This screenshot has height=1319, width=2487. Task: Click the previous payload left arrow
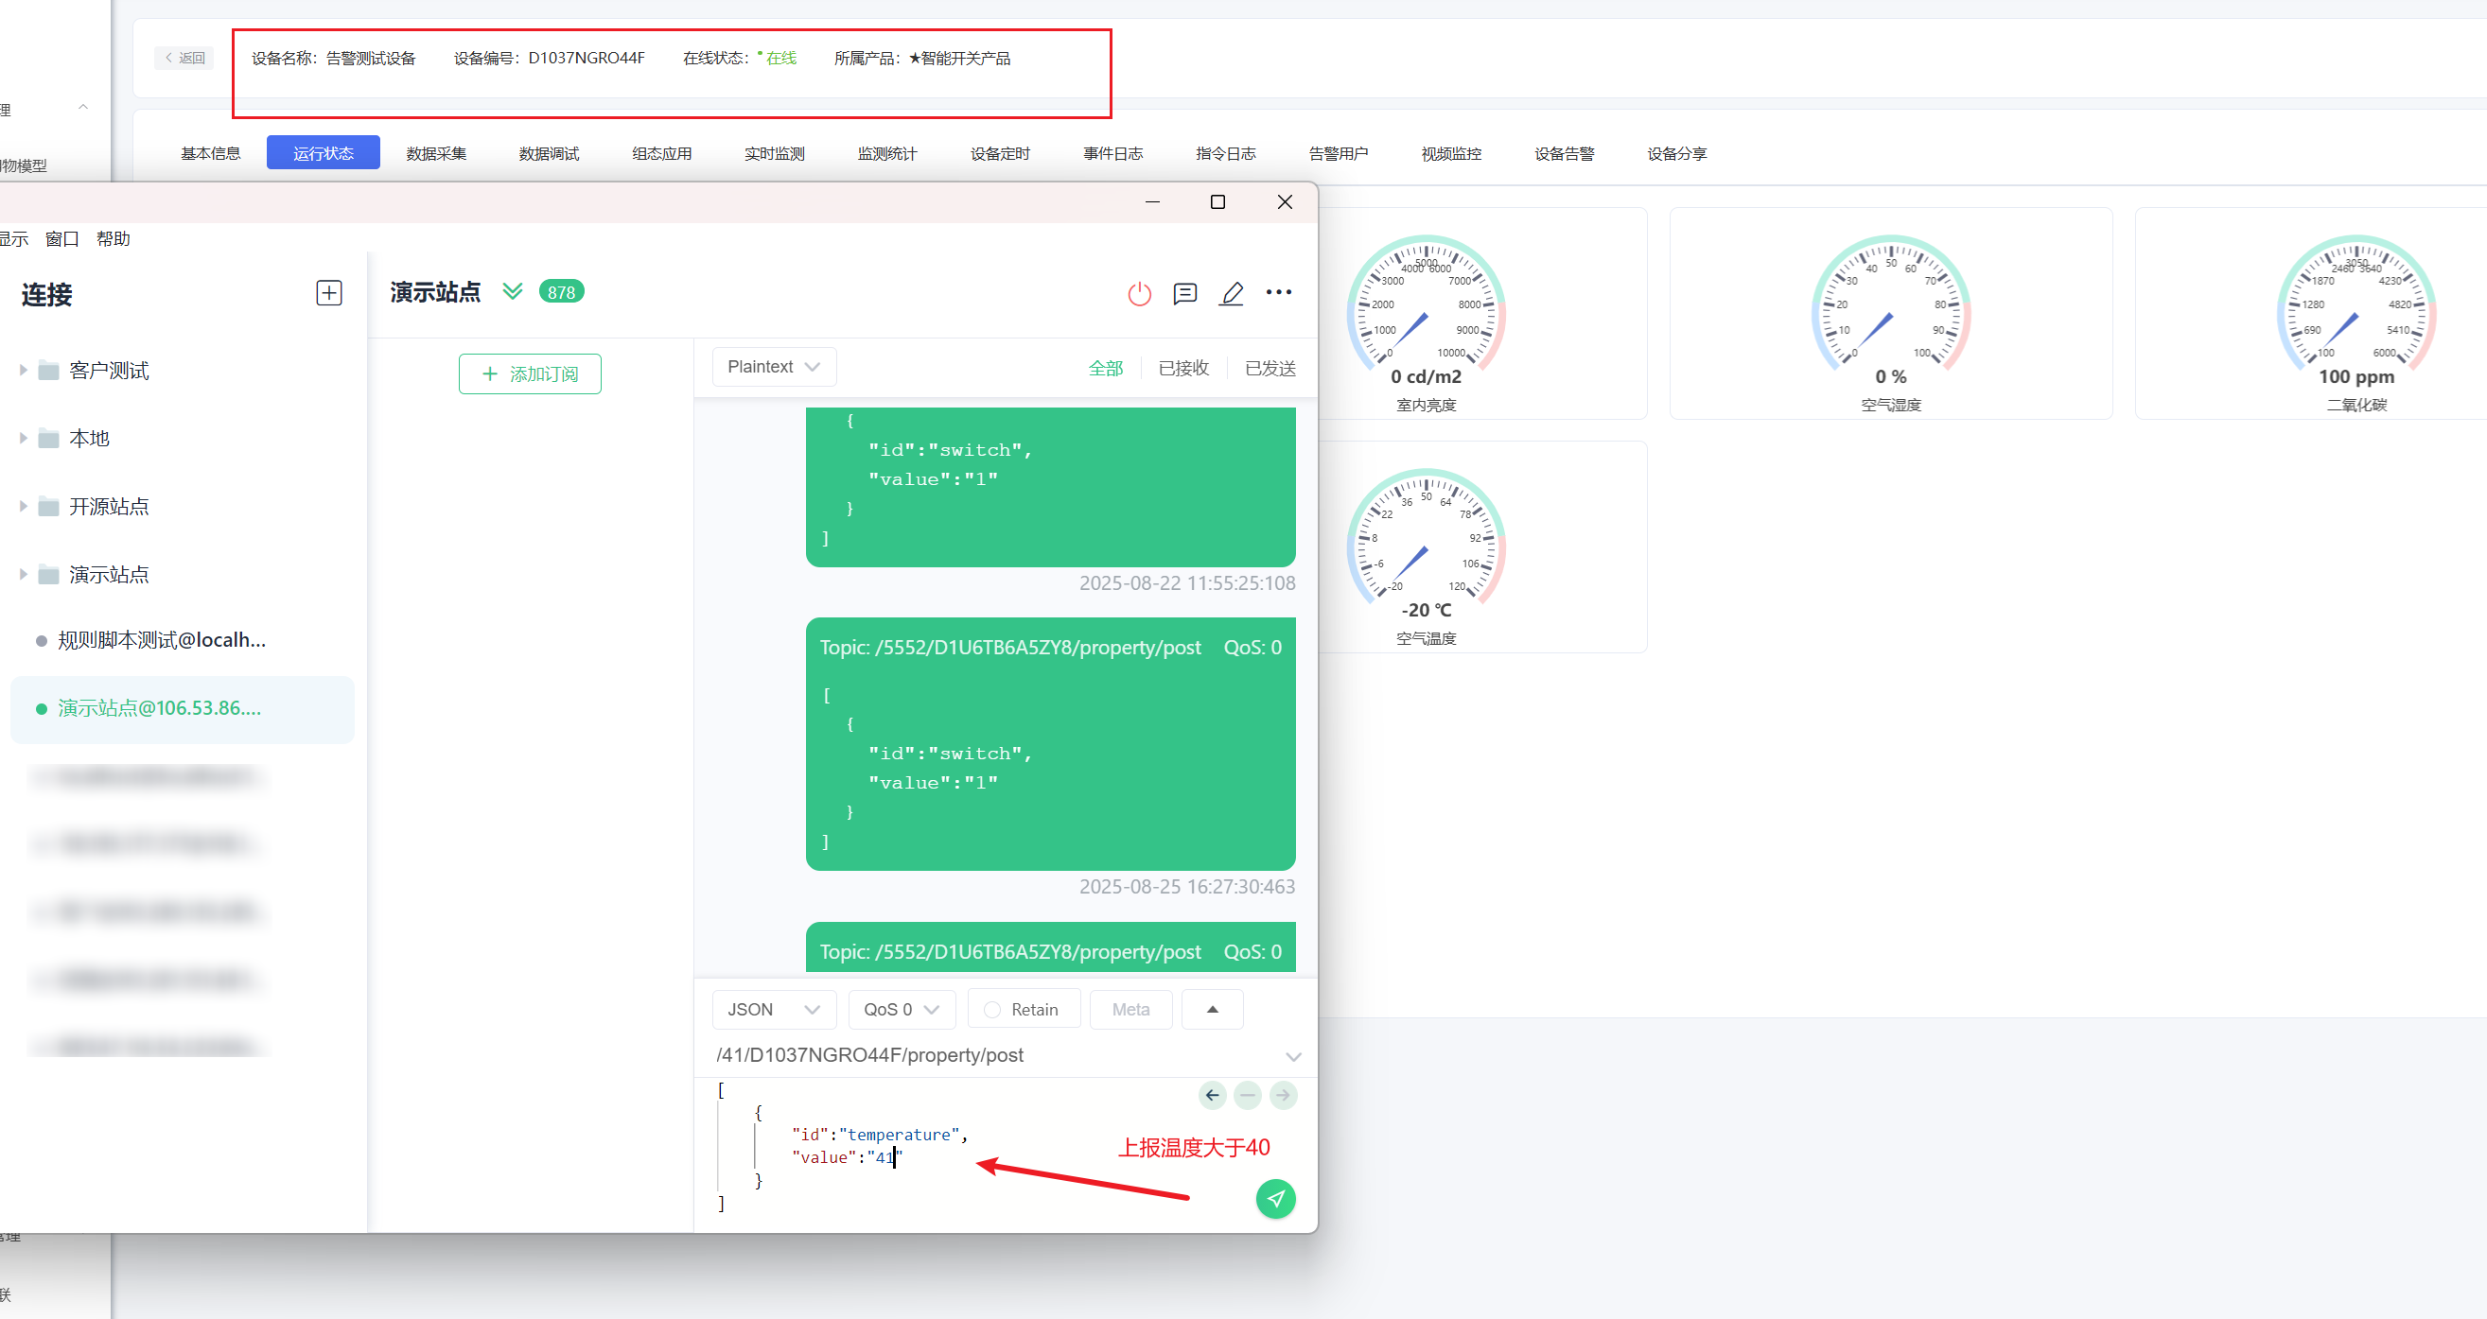pyautogui.click(x=1213, y=1095)
